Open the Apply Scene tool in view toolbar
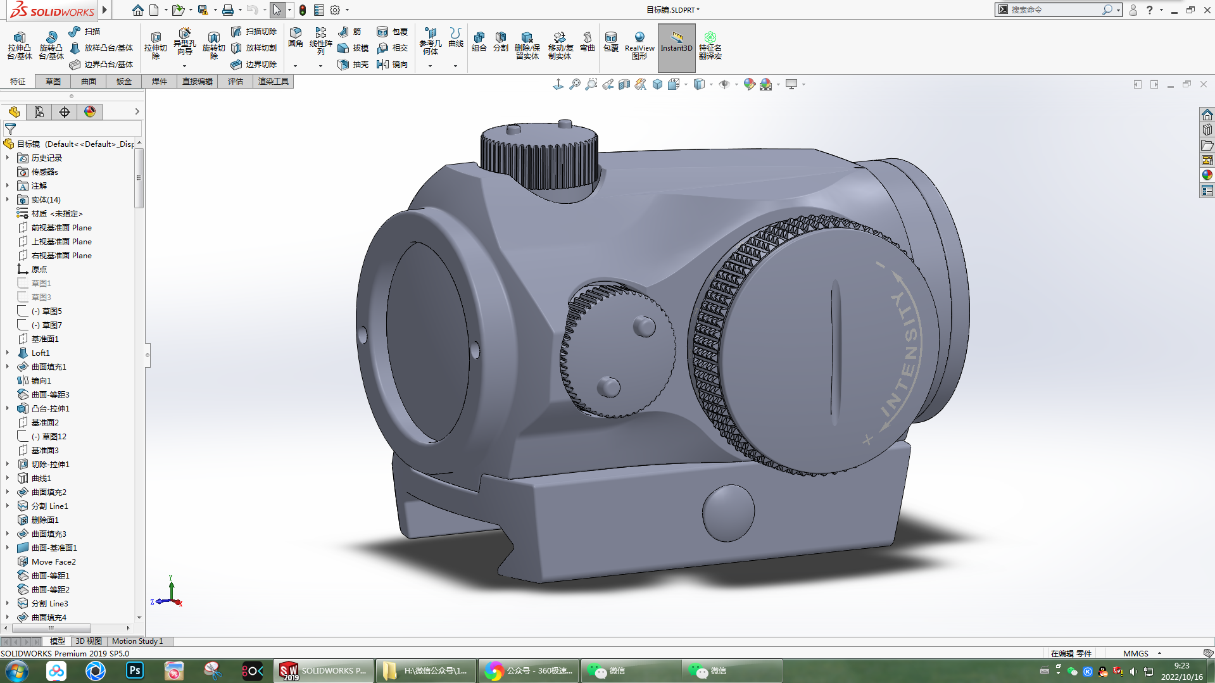This screenshot has width=1215, height=683. pos(766,84)
